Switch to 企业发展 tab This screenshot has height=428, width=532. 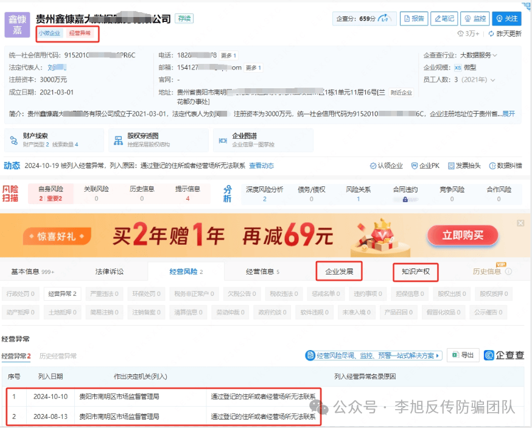click(339, 272)
